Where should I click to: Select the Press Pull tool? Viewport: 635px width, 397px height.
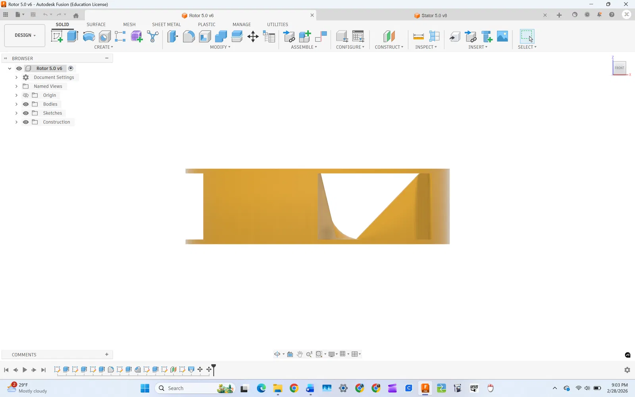173,37
